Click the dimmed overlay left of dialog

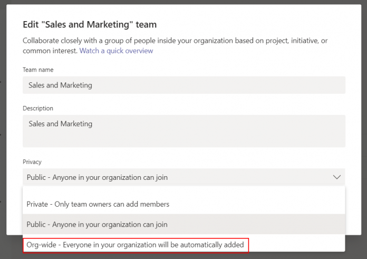click(x=3, y=130)
